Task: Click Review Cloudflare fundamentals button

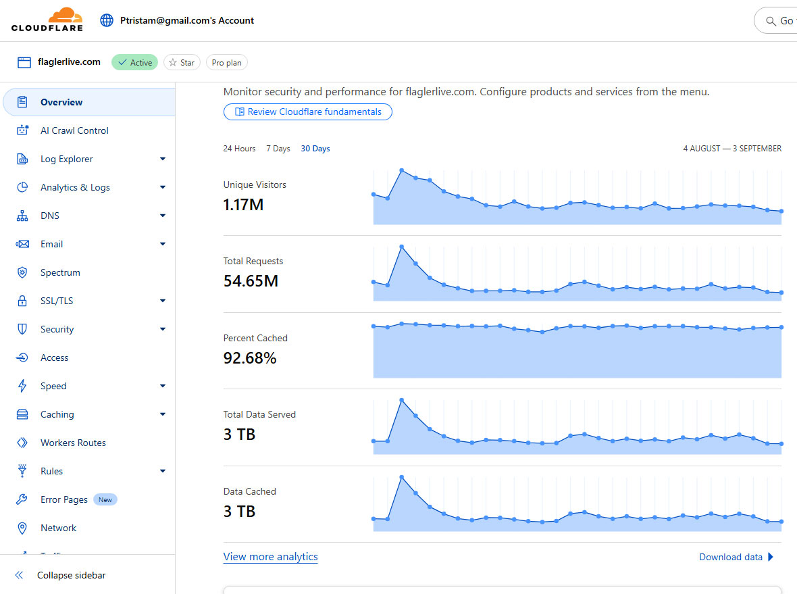Action: [307, 112]
